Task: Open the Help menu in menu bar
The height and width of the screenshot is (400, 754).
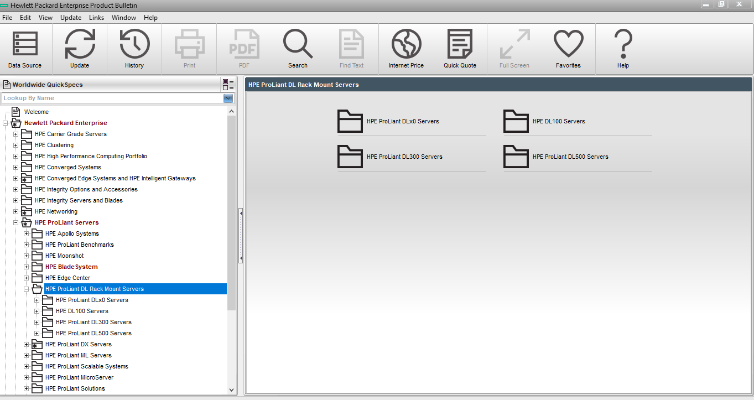Action: [x=150, y=18]
